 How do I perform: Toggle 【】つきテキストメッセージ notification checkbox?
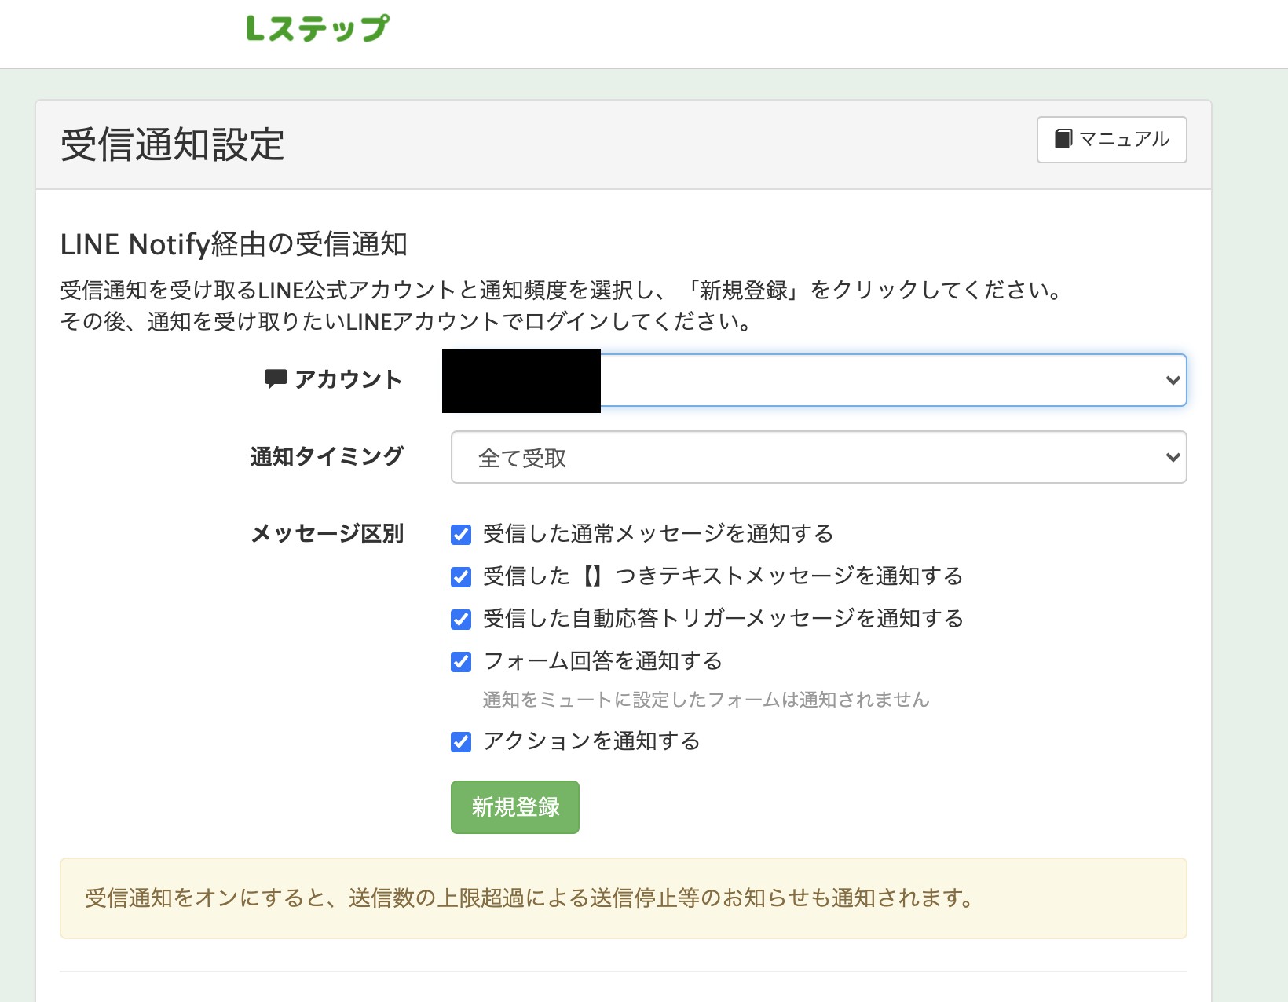(x=461, y=577)
